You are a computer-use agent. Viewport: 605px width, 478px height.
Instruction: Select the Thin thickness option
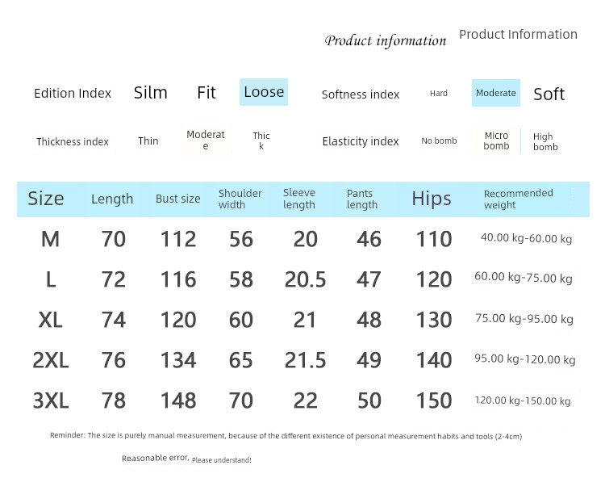tap(148, 141)
